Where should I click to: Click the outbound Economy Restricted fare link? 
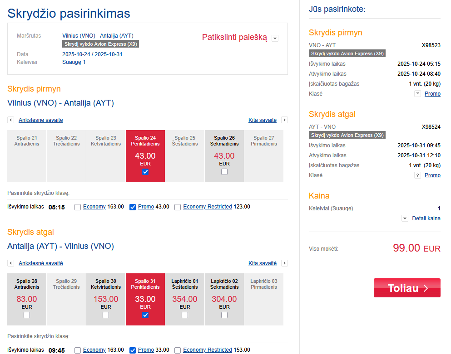point(208,207)
